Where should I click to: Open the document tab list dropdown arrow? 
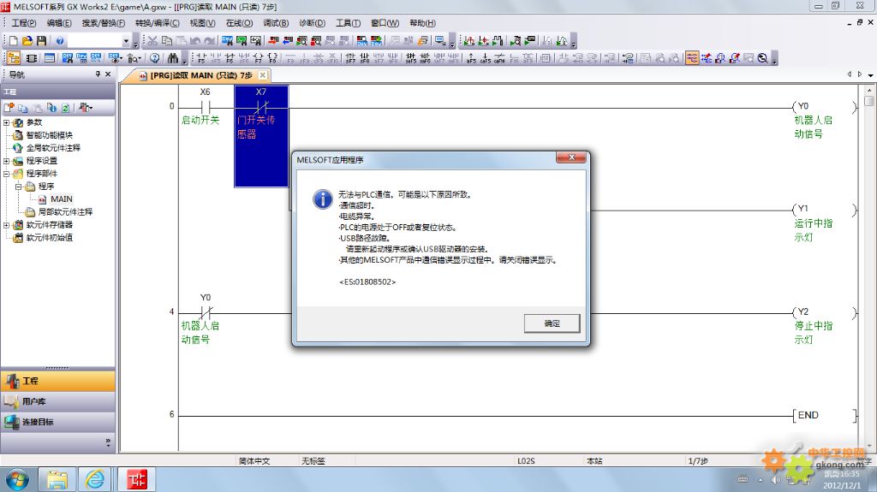[871, 74]
